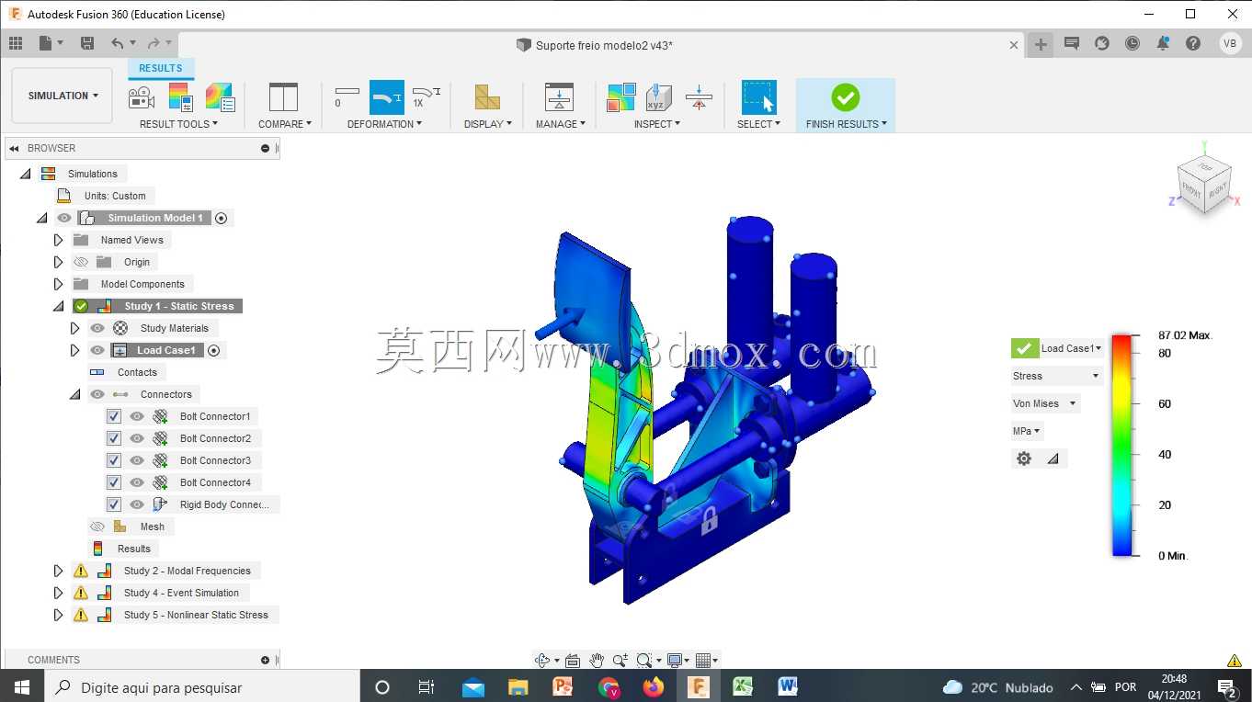
Task: Open the INSPECT menu
Action: (x=657, y=124)
